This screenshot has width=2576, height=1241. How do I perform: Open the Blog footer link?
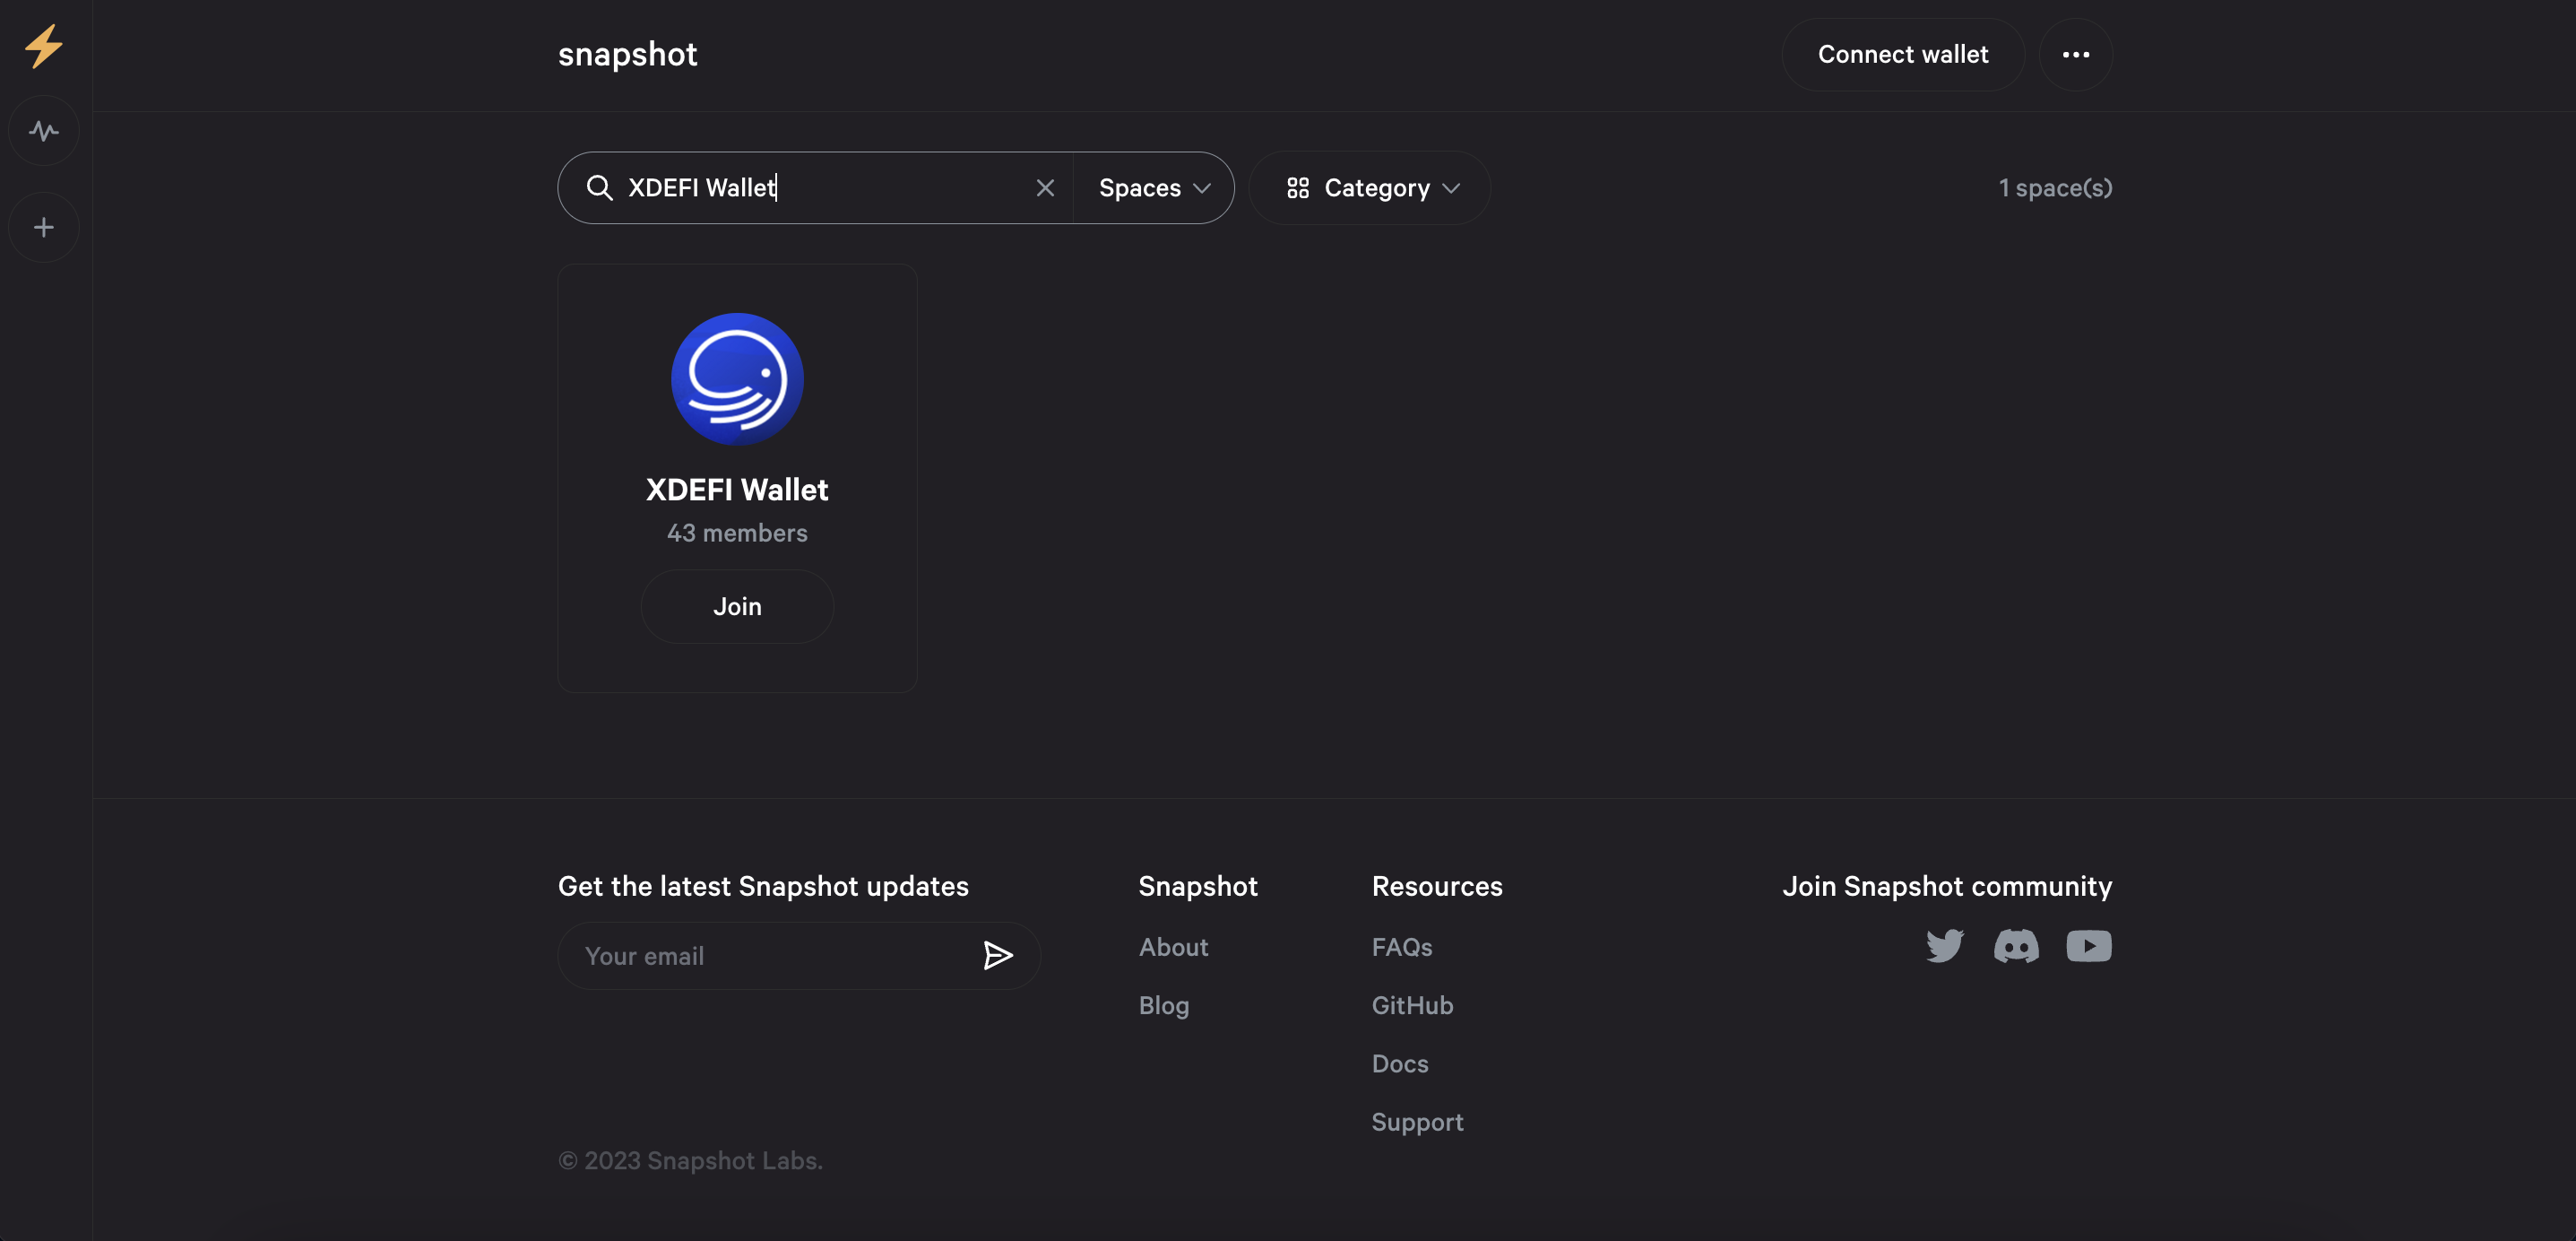(1164, 1006)
